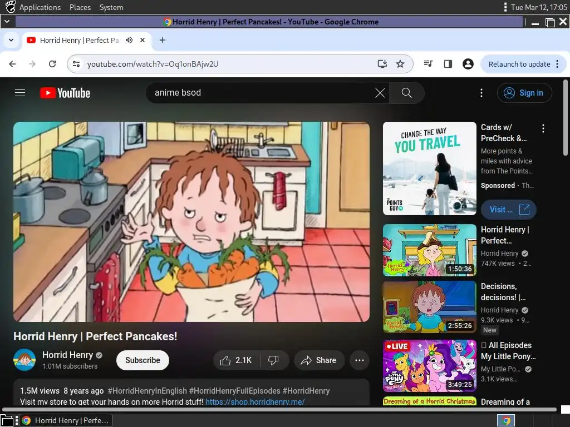
Task: Select the Horrid Henry taskbar window button
Action: (x=66, y=420)
